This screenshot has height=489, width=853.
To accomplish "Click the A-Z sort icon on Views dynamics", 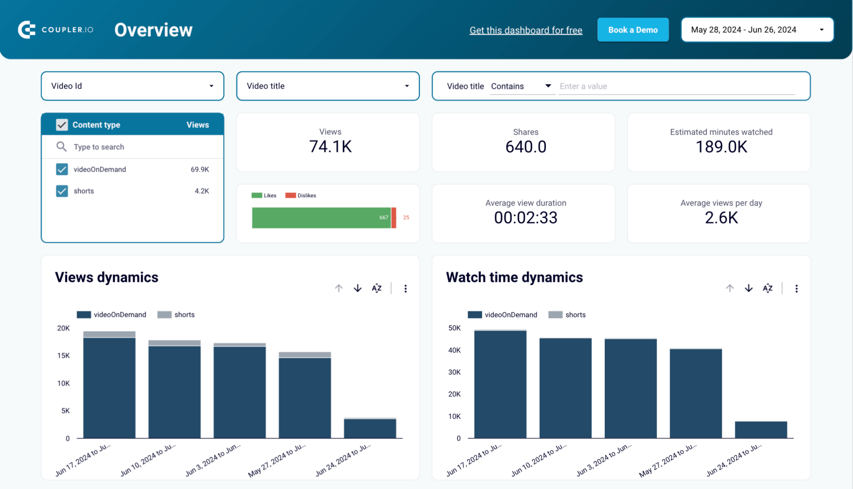I will (x=377, y=288).
